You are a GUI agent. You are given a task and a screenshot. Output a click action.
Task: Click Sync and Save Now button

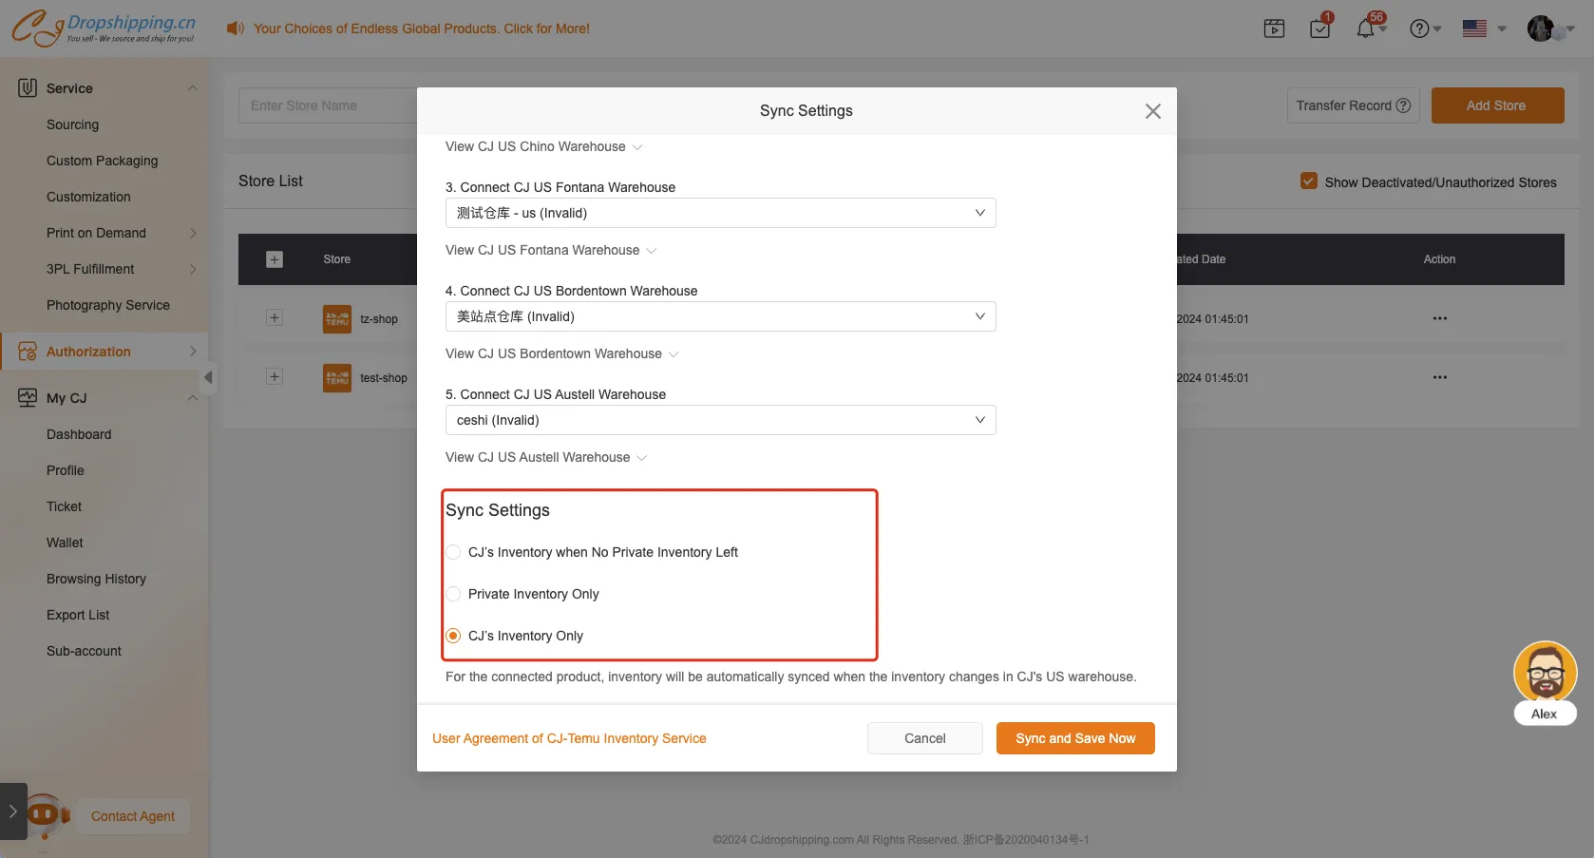point(1075,738)
